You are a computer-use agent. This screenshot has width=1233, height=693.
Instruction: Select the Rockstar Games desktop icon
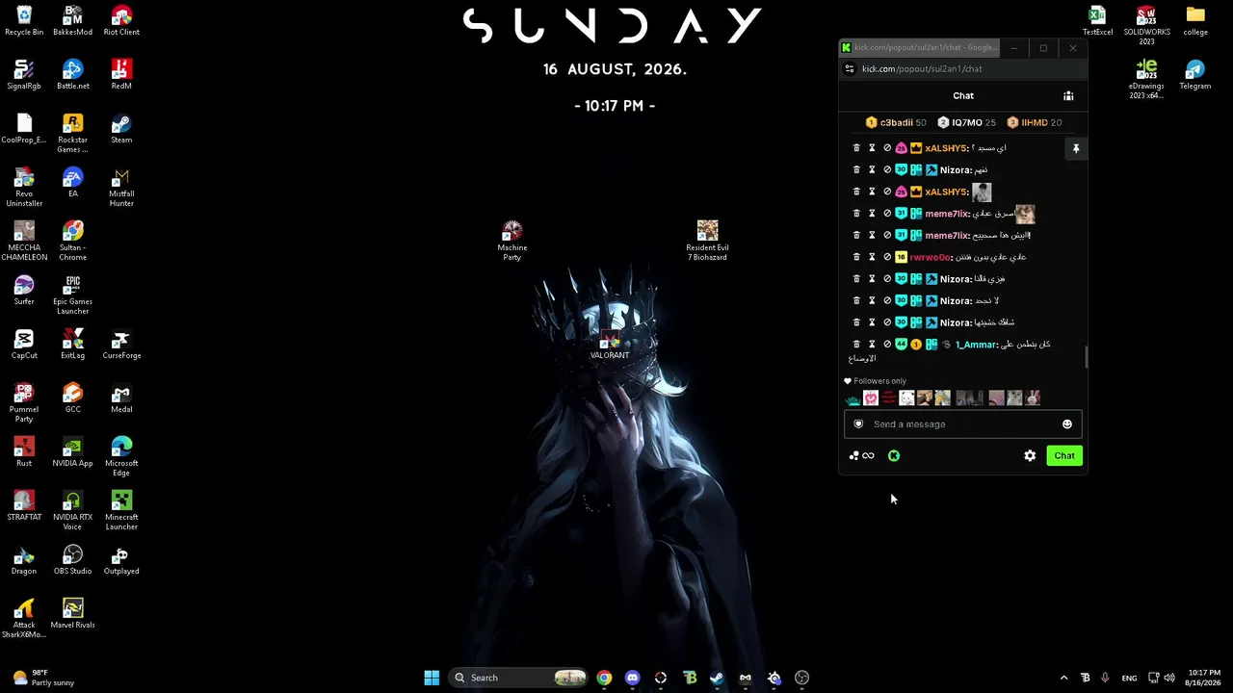72,134
